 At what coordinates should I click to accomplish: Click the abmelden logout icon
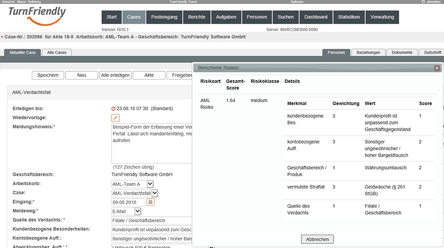423,2
